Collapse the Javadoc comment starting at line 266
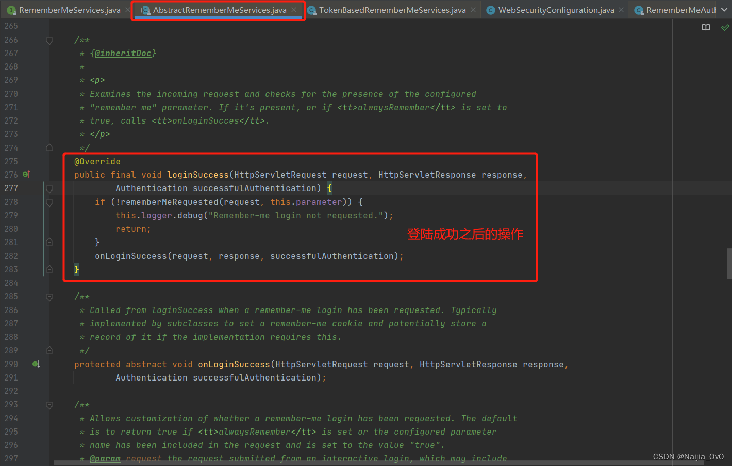 [x=49, y=40]
